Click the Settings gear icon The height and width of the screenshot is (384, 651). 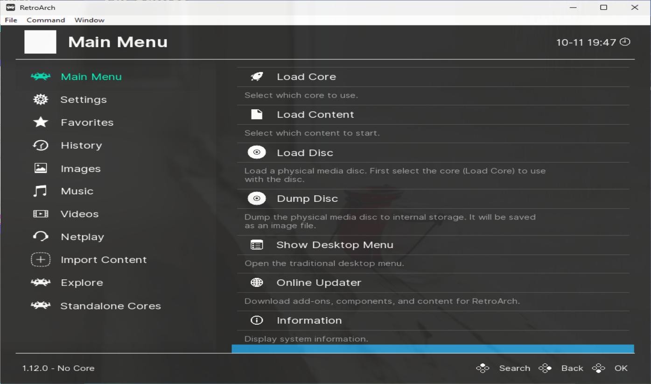pyautogui.click(x=41, y=99)
